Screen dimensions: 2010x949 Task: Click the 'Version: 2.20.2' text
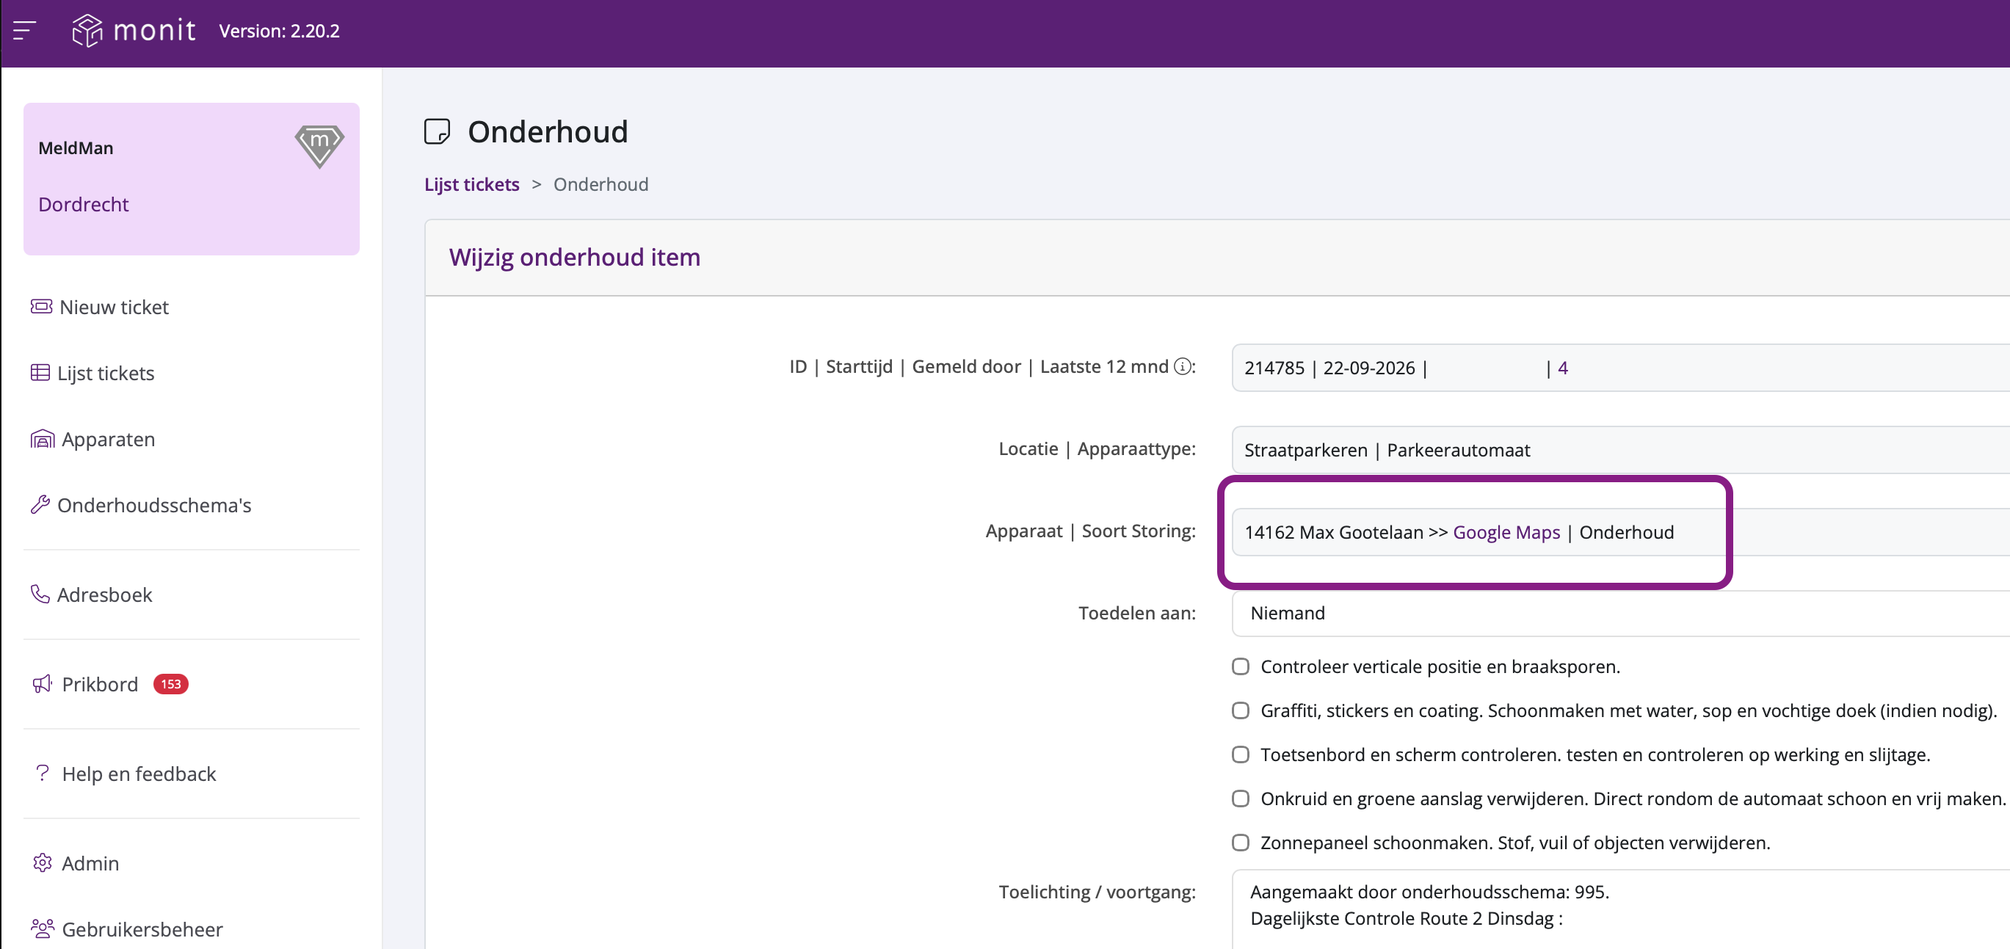280,30
